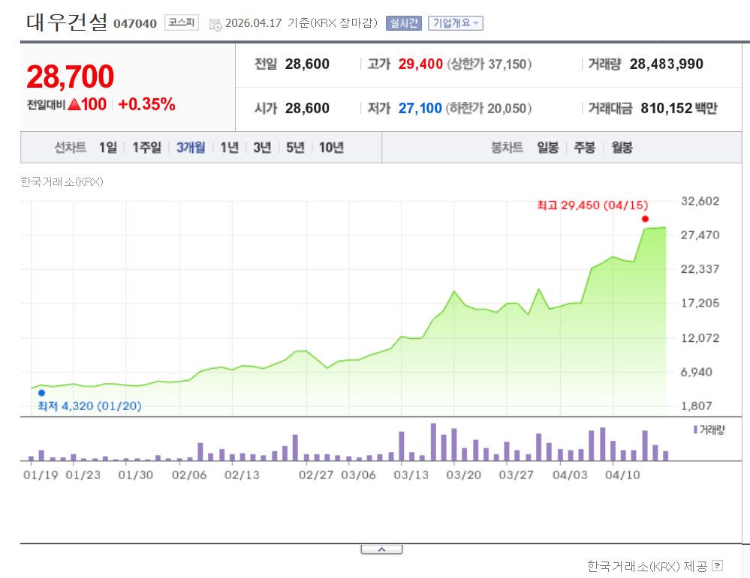Viewport: 750px width, 578px height.
Task: Switch line chart to 1년
Action: tap(229, 148)
